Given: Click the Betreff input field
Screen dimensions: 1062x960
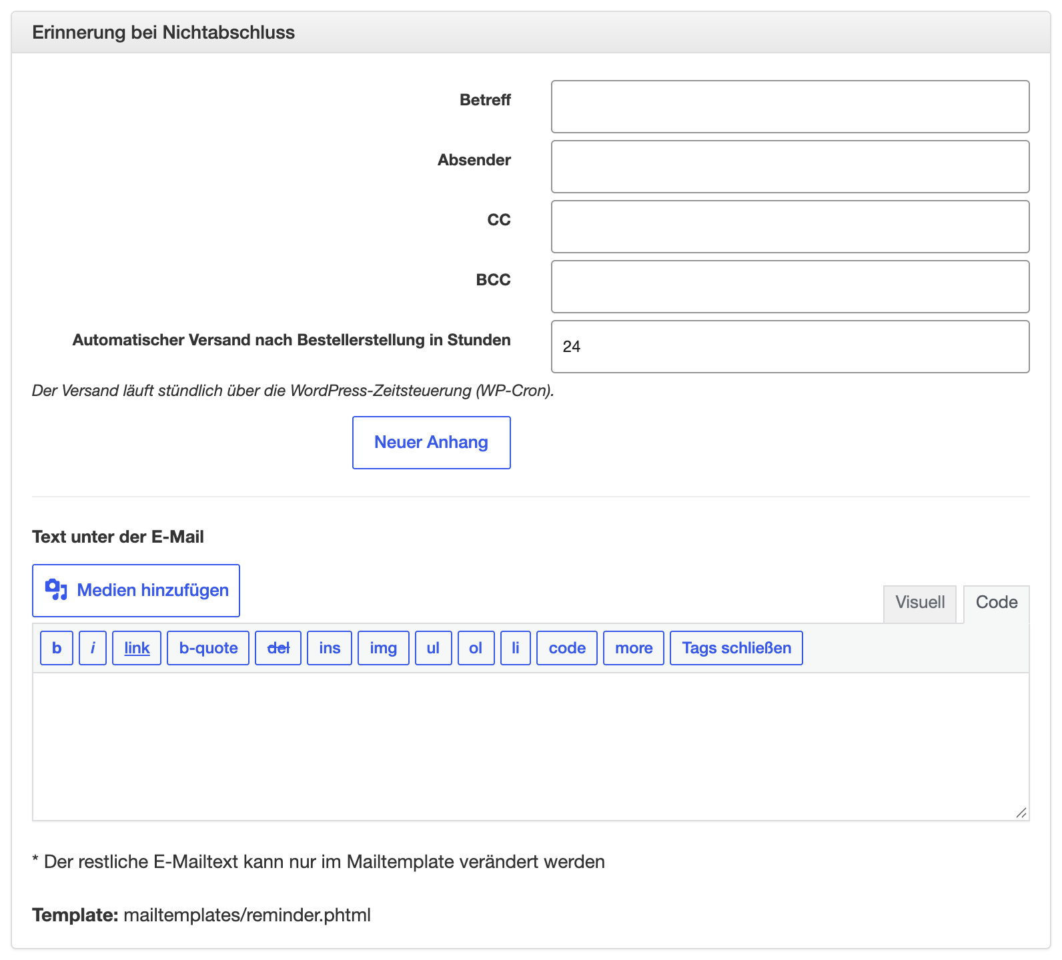Looking at the screenshot, I should [790, 107].
